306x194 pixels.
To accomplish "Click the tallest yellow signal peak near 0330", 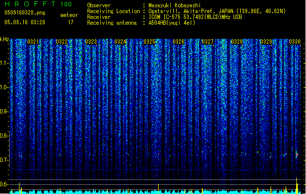I will [x=297, y=185].
